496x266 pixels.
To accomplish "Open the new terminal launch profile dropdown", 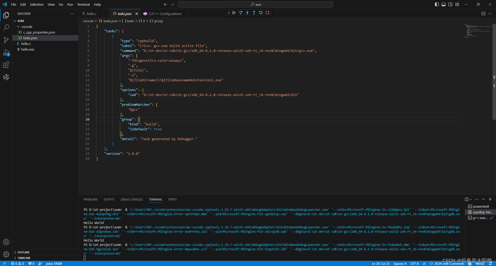I will (x=471, y=199).
